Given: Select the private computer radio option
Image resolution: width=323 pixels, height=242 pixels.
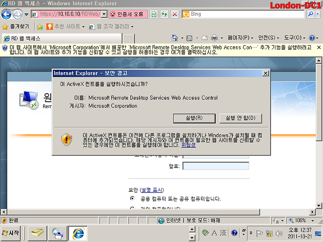Looking at the screenshot, I should tap(132, 208).
